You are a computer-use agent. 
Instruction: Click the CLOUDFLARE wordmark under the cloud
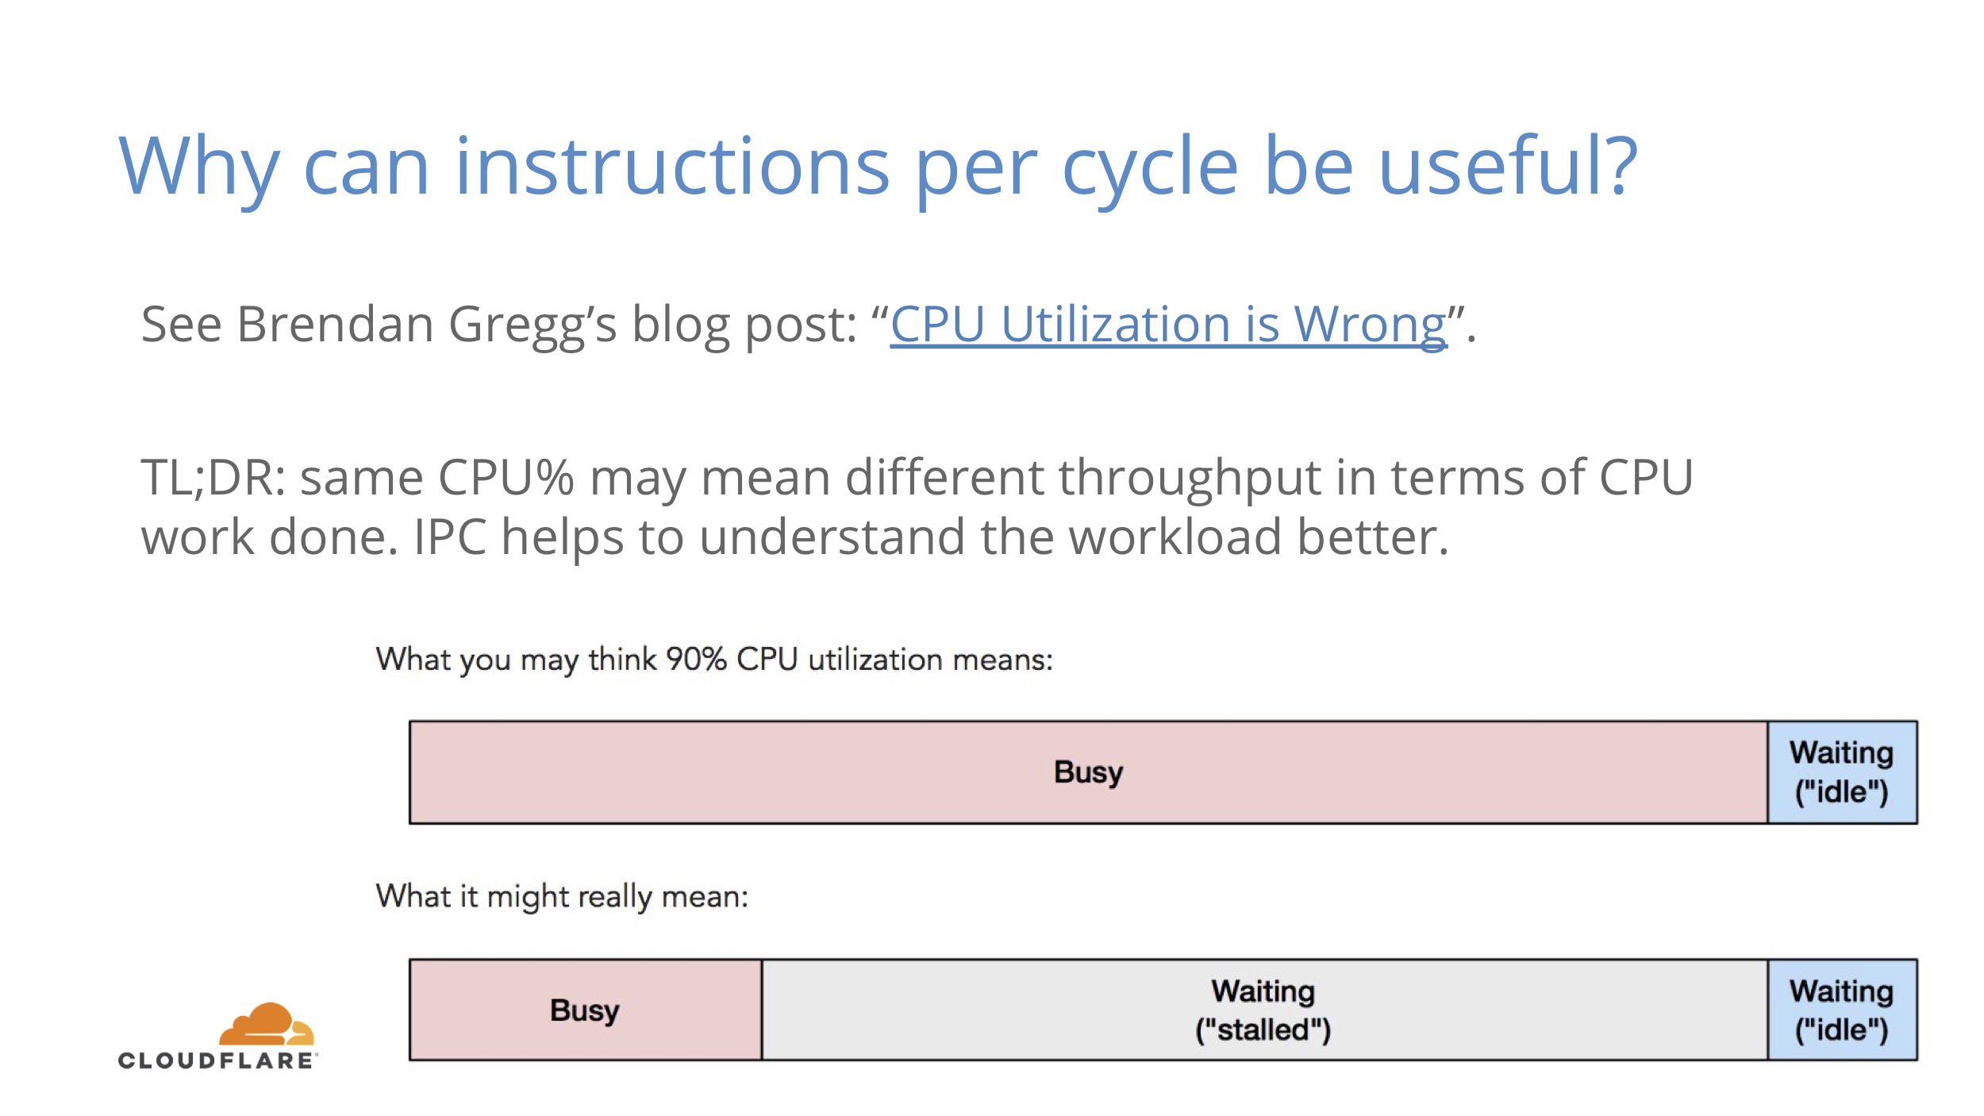coord(217,1061)
